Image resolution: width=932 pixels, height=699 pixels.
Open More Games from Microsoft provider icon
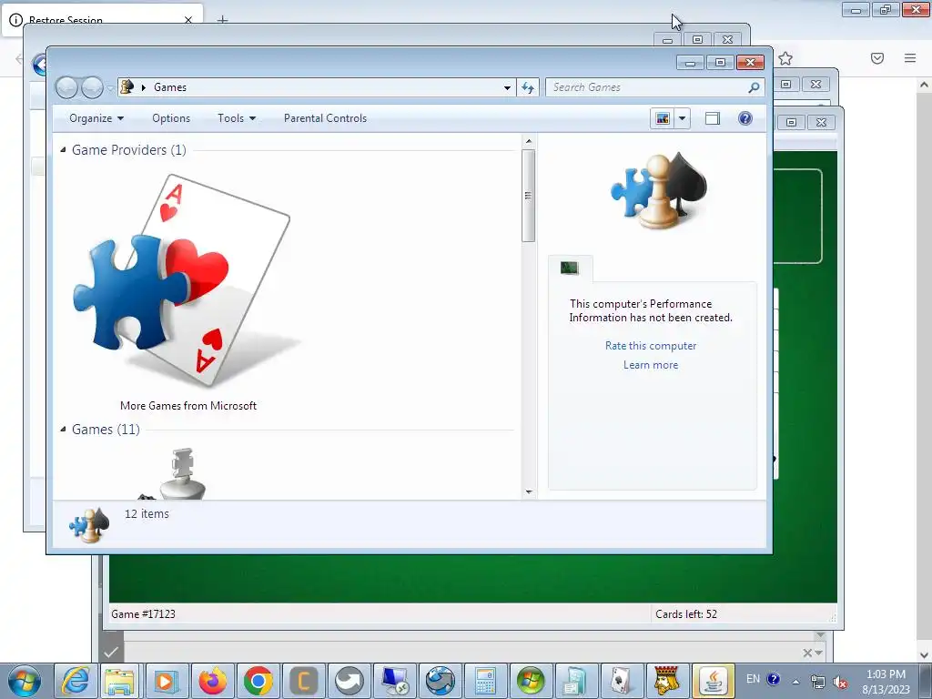pos(187,282)
